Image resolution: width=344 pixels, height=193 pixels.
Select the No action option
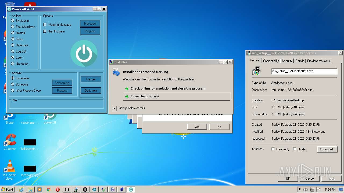tap(13, 64)
